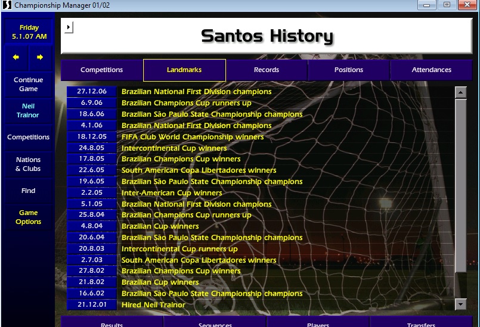This screenshot has width=480, height=327.
Task: Expand the small arrow beside Santos History
Action: coord(69,27)
